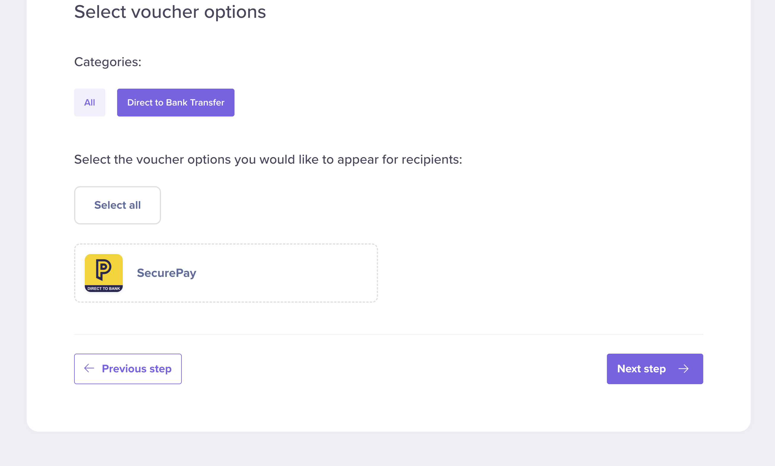Show all voucher categories
The image size is (775, 466).
coord(90,102)
